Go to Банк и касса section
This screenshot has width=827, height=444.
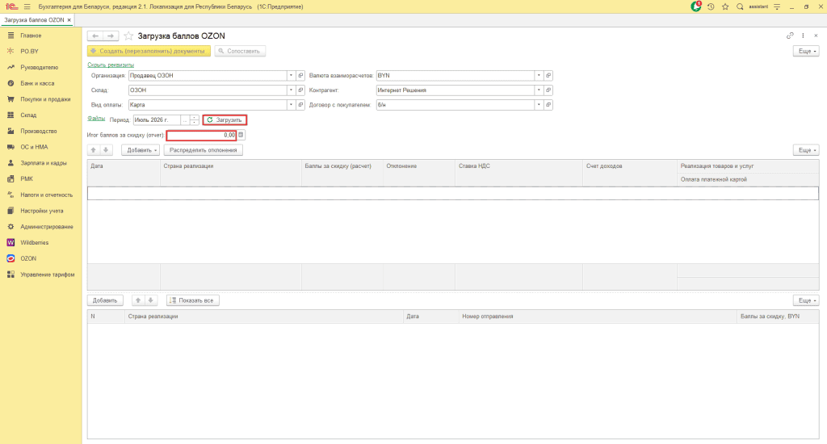point(37,83)
